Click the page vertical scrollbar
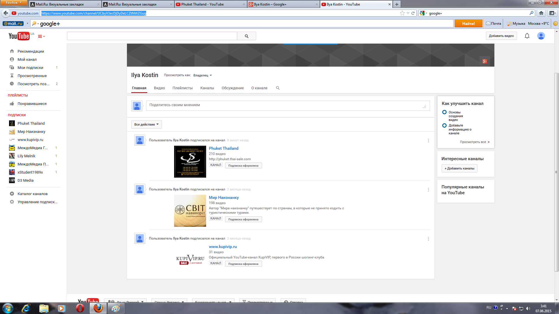The width and height of the screenshot is (559, 314). click(x=556, y=172)
